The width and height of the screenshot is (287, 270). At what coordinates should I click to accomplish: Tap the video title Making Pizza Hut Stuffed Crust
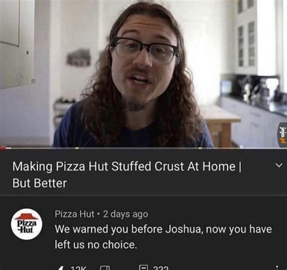point(127,166)
